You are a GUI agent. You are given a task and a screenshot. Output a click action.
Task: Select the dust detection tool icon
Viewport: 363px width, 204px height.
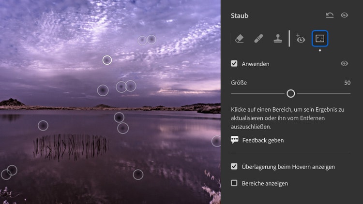[x=320, y=38]
